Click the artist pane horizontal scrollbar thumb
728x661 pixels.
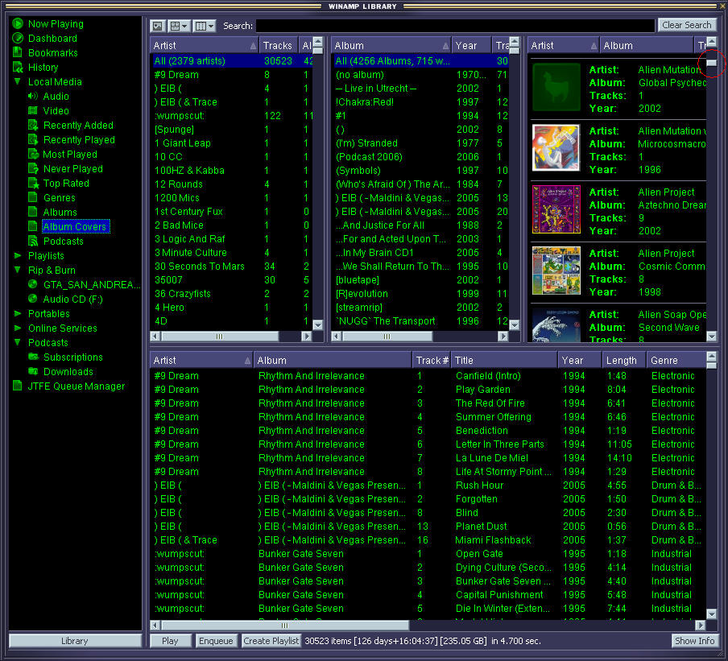coord(220,336)
